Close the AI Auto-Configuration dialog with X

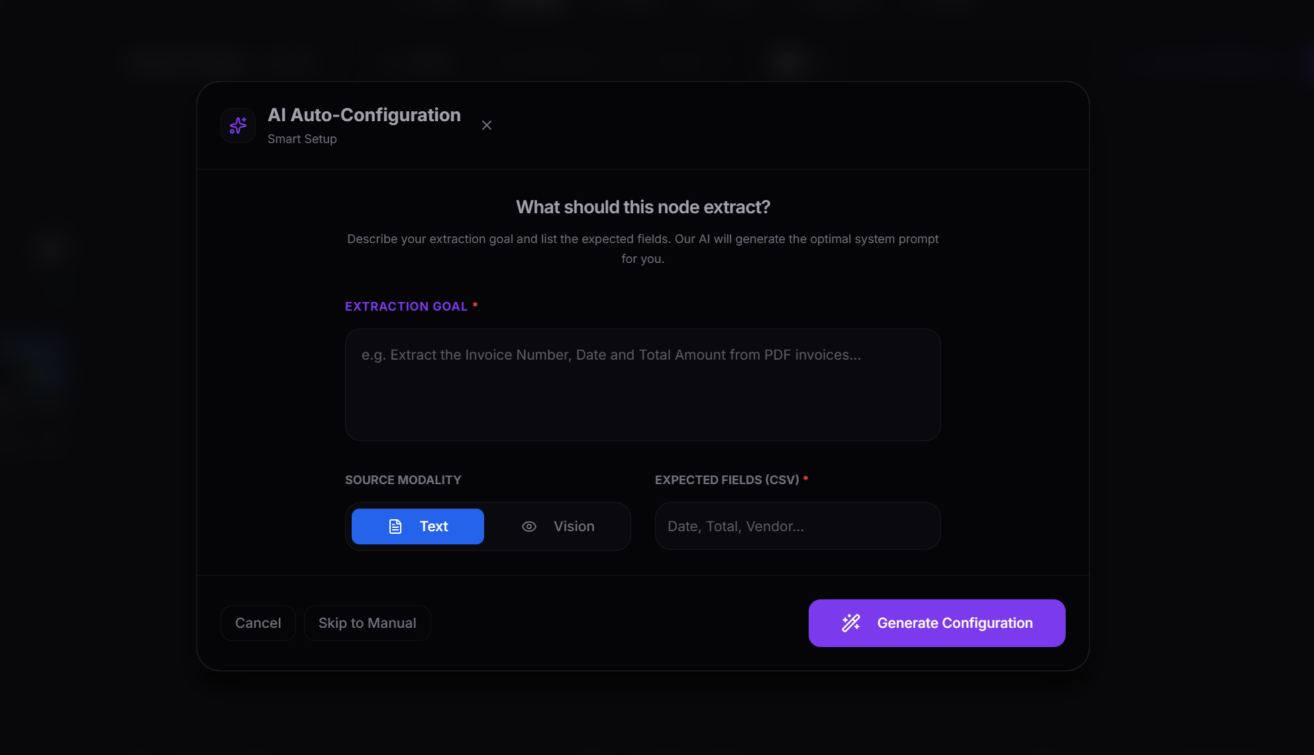point(487,125)
